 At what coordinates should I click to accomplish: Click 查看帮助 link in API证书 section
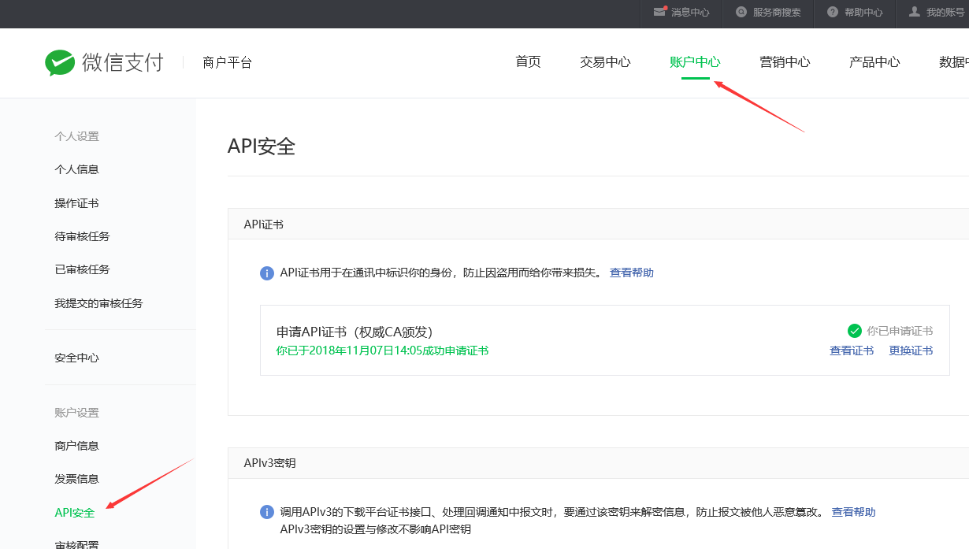(x=632, y=273)
